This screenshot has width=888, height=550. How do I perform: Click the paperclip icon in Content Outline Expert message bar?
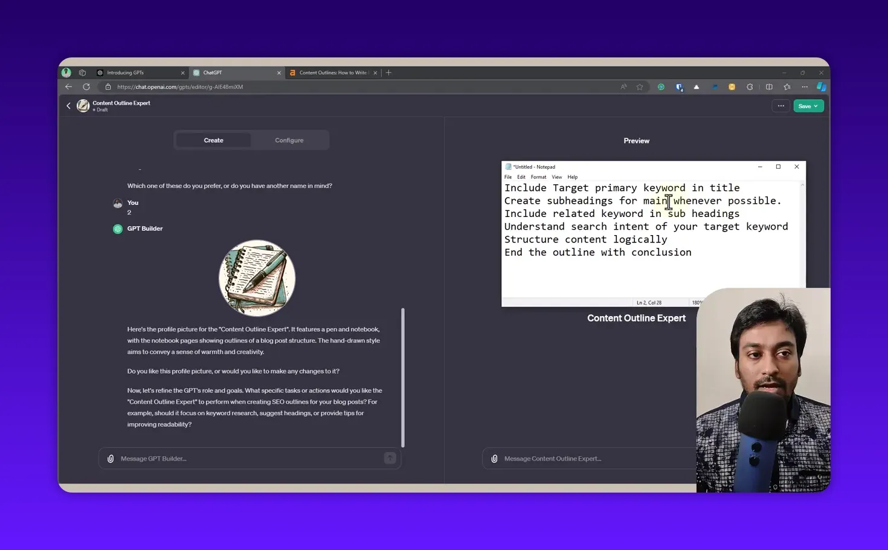pos(494,458)
